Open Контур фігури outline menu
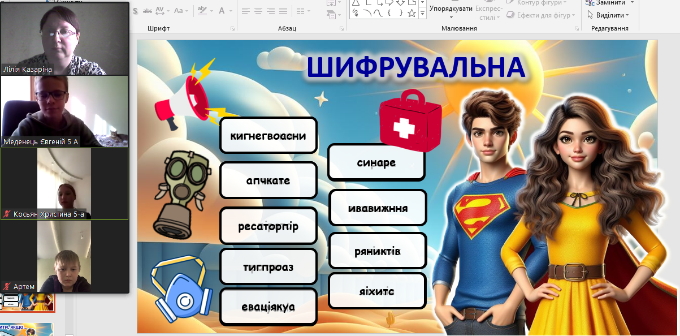 coord(537,3)
